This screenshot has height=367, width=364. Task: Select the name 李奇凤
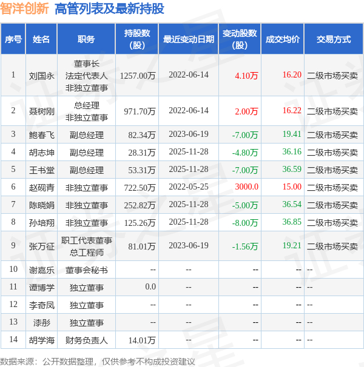(x=41, y=305)
